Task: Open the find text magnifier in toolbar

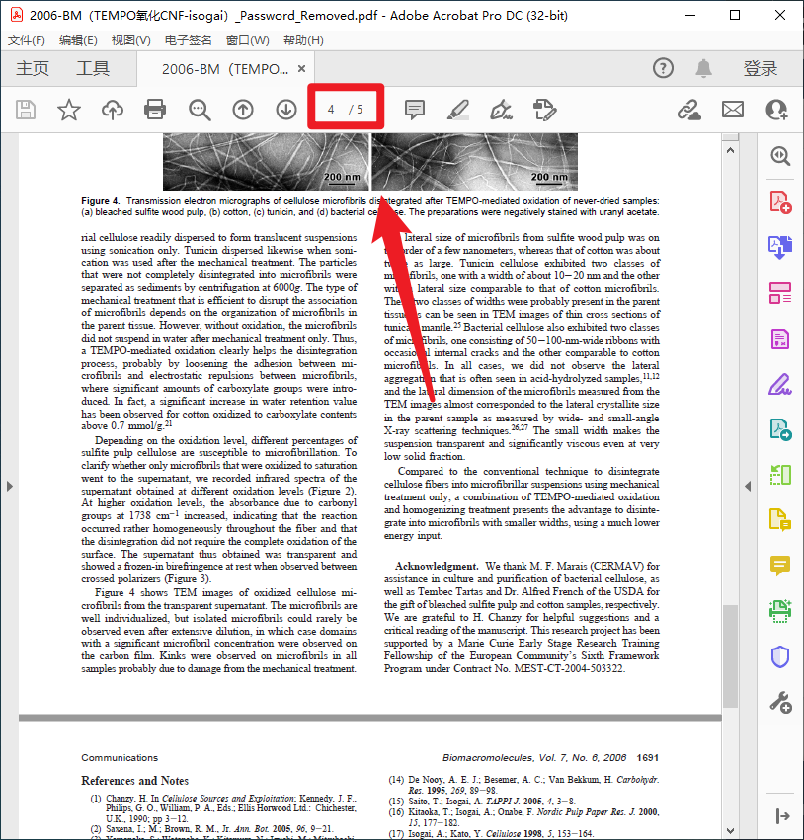Action: (200, 110)
